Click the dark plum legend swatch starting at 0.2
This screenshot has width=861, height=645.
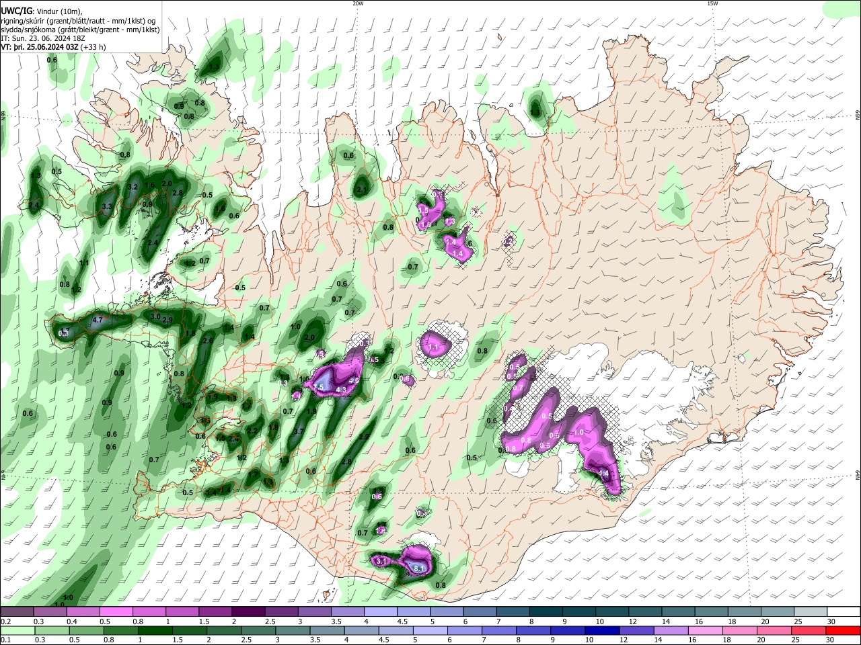[17, 611]
